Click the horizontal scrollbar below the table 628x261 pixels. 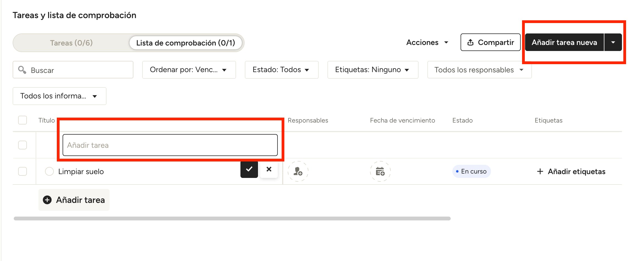pos(232,219)
